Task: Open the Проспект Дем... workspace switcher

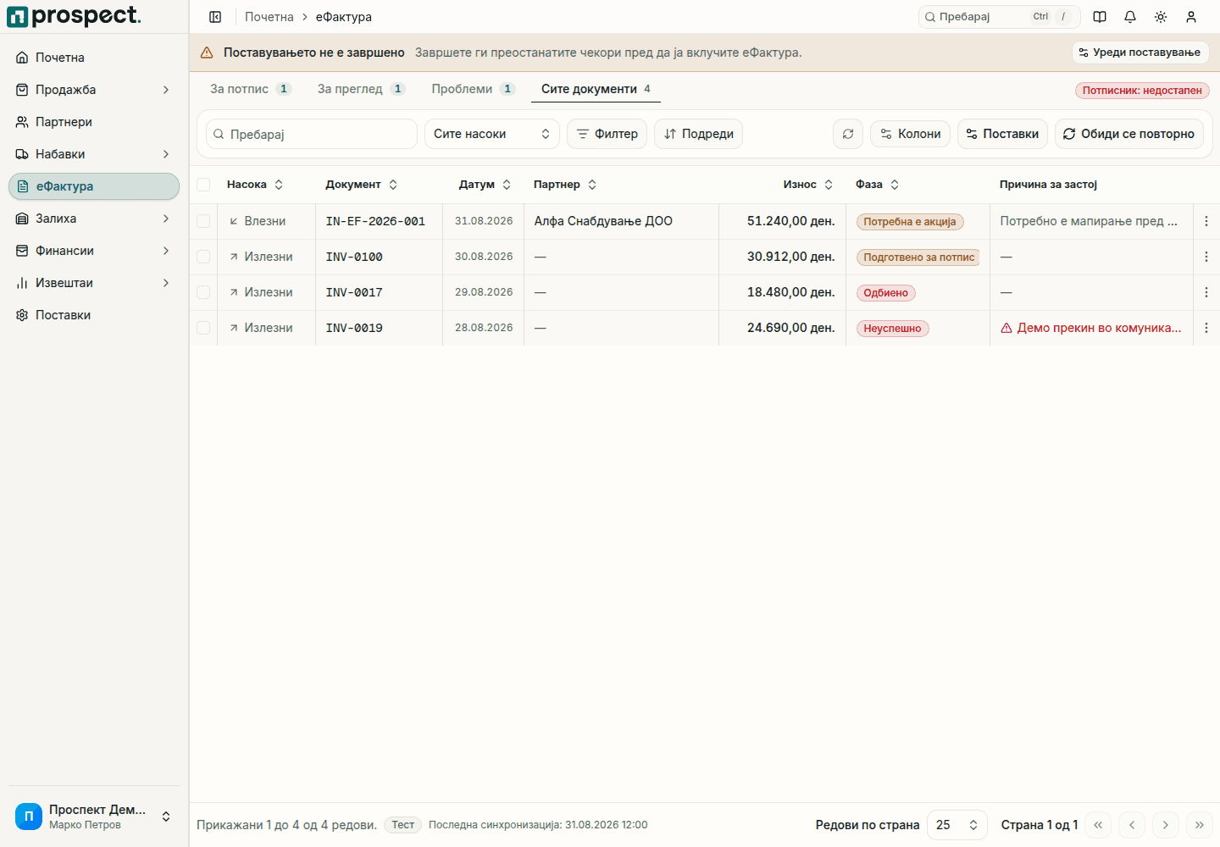Action: coord(94,817)
